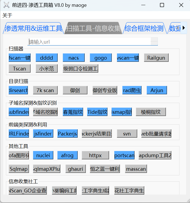Launch vscan一键 button
The image size is (190, 203).
point(128,58)
